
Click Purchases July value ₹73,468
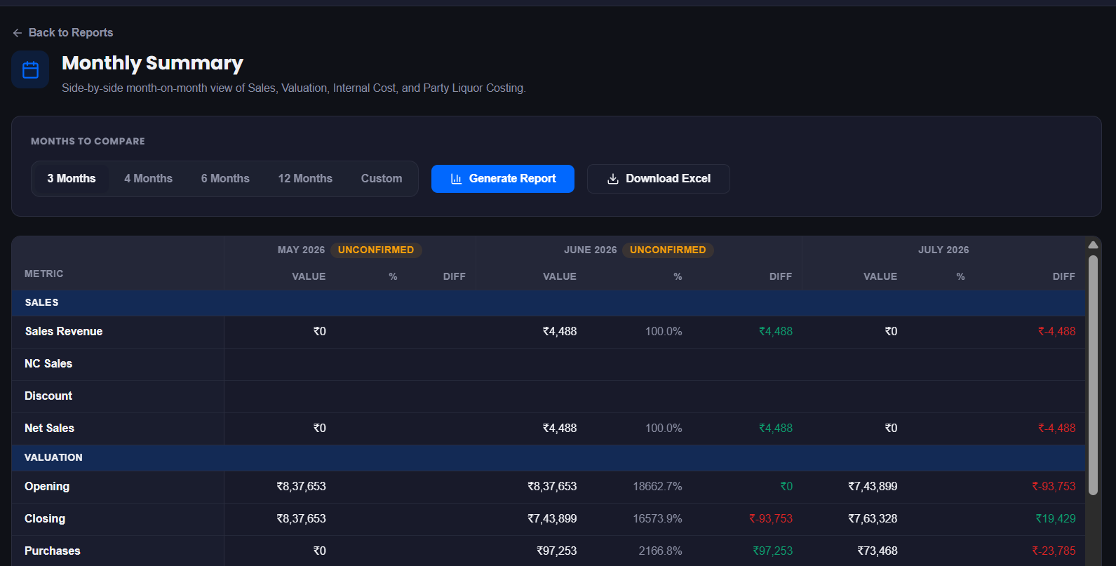878,551
